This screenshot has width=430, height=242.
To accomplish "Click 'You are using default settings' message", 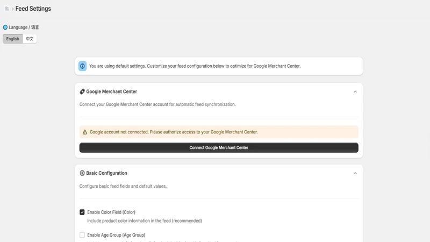I will (x=195, y=66).
